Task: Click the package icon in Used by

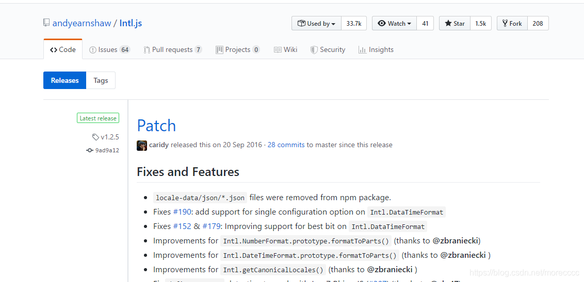Action: pos(301,23)
